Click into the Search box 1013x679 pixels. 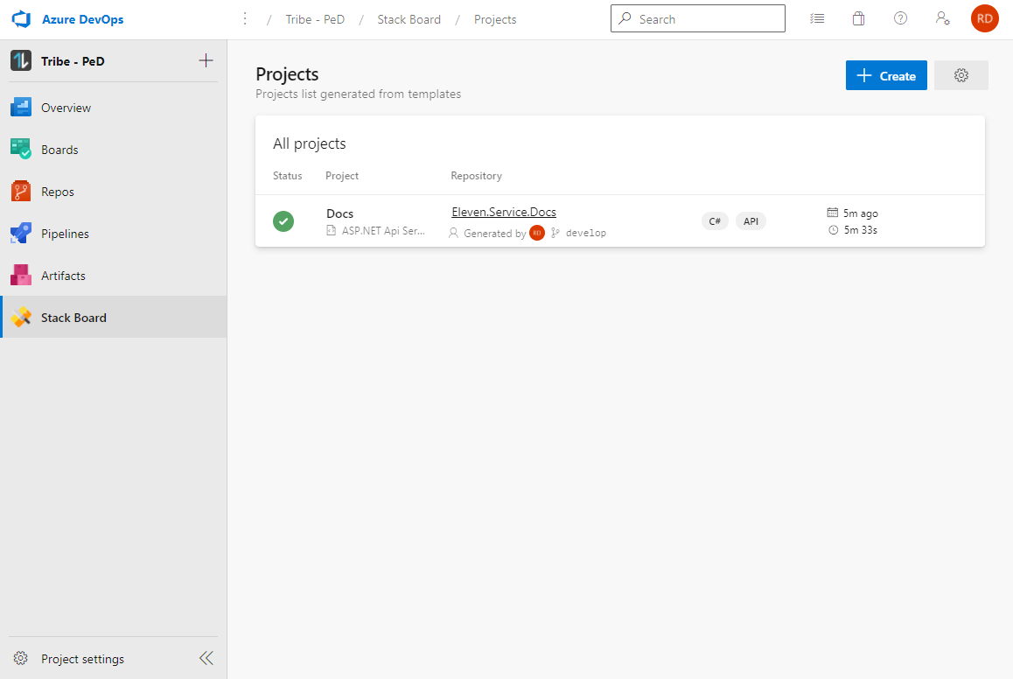point(698,18)
